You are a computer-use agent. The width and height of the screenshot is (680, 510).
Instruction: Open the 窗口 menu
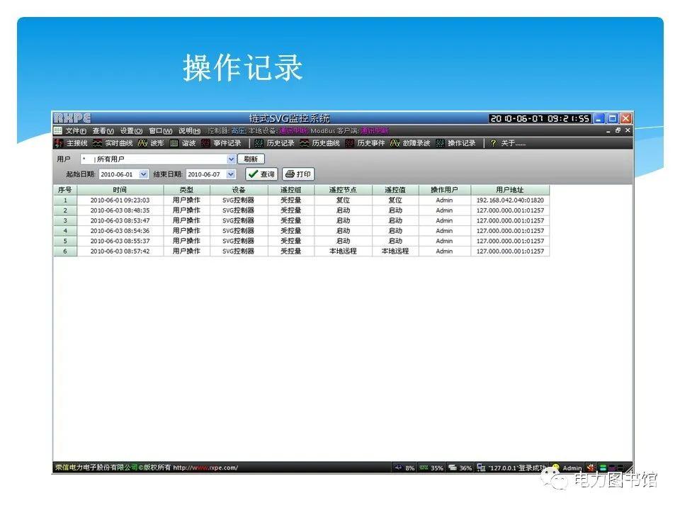click(161, 130)
